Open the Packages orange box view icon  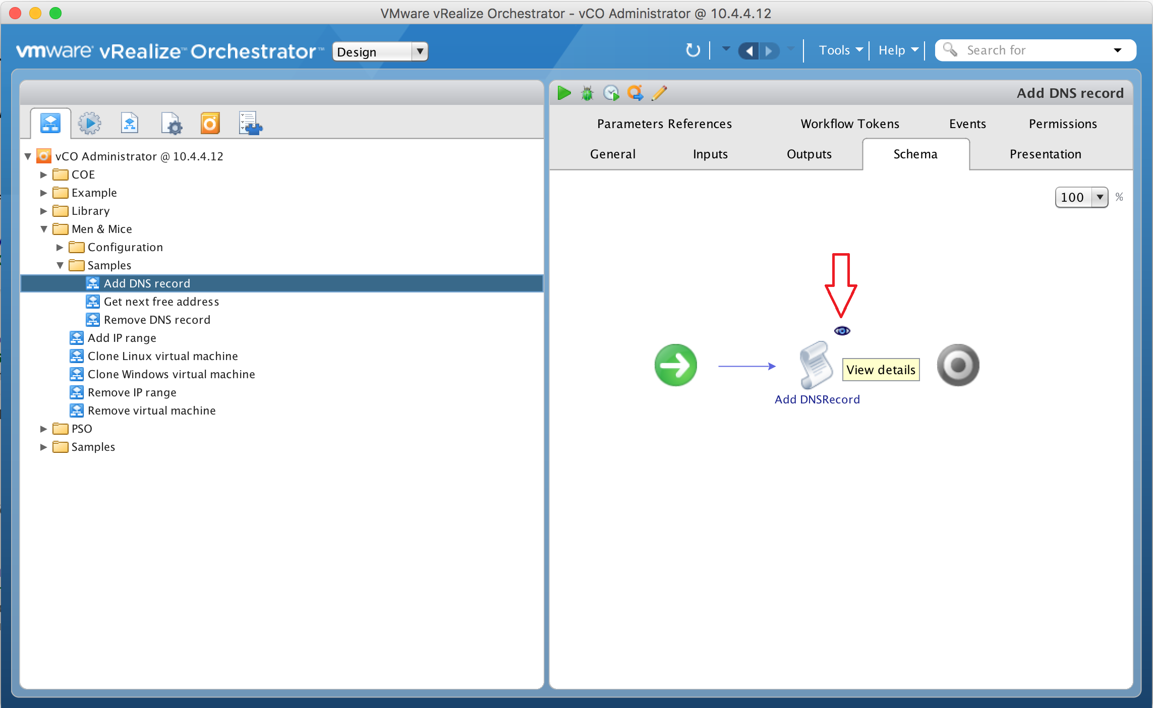[x=210, y=124]
